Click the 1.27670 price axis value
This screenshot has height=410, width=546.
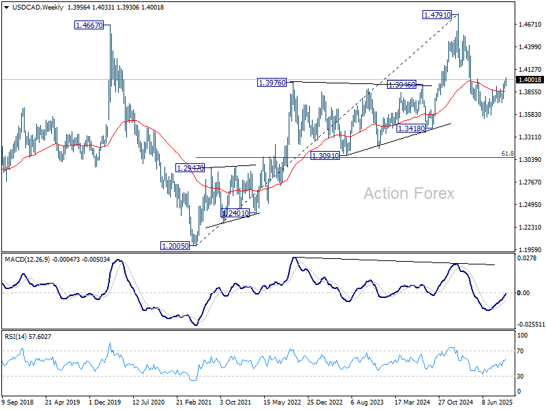pyautogui.click(x=530, y=182)
